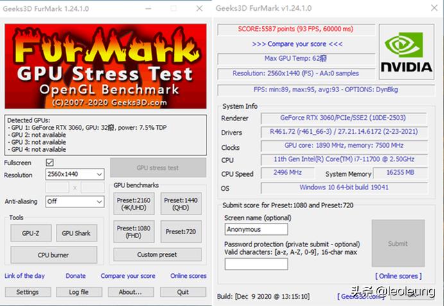Close the FurMark results window
The image size is (444, 306).
[434, 8]
